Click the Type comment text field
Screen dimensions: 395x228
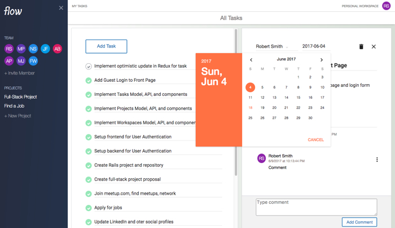click(x=316, y=207)
